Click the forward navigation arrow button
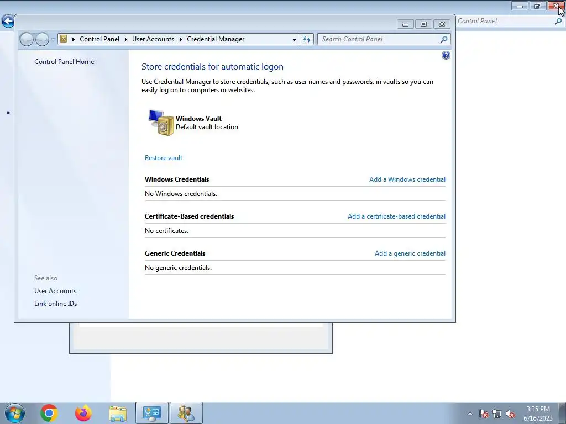 click(x=42, y=39)
